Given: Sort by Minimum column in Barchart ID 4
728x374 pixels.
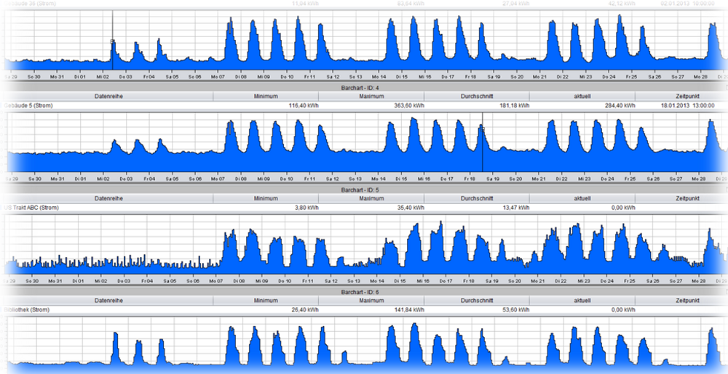Looking at the screenshot, I should pos(266,97).
